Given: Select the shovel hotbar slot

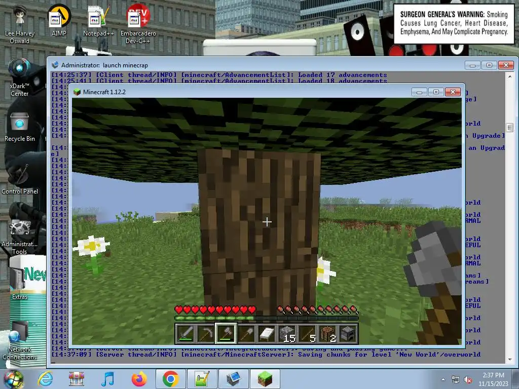Looking at the screenshot, I should coord(246,333).
